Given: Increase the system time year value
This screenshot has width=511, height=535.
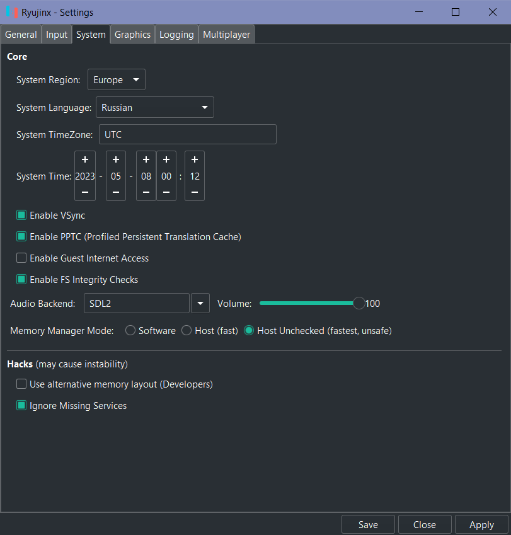Looking at the screenshot, I should [x=85, y=159].
